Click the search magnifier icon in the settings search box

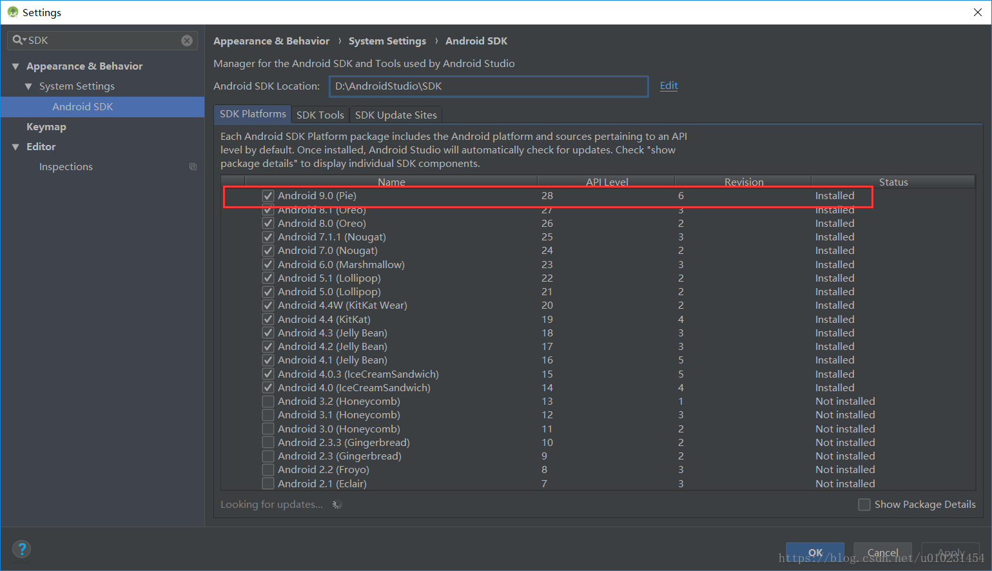(18, 40)
